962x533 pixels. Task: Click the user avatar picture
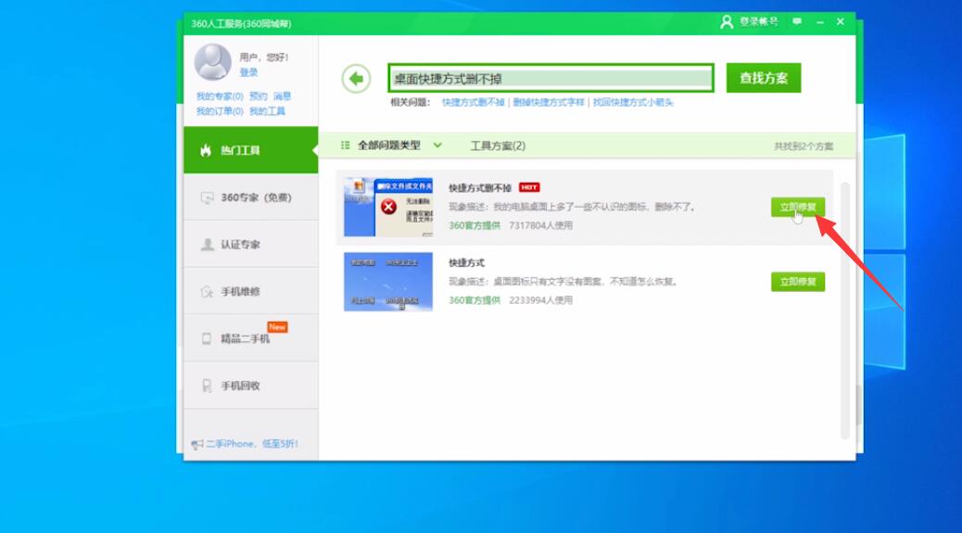(x=212, y=62)
